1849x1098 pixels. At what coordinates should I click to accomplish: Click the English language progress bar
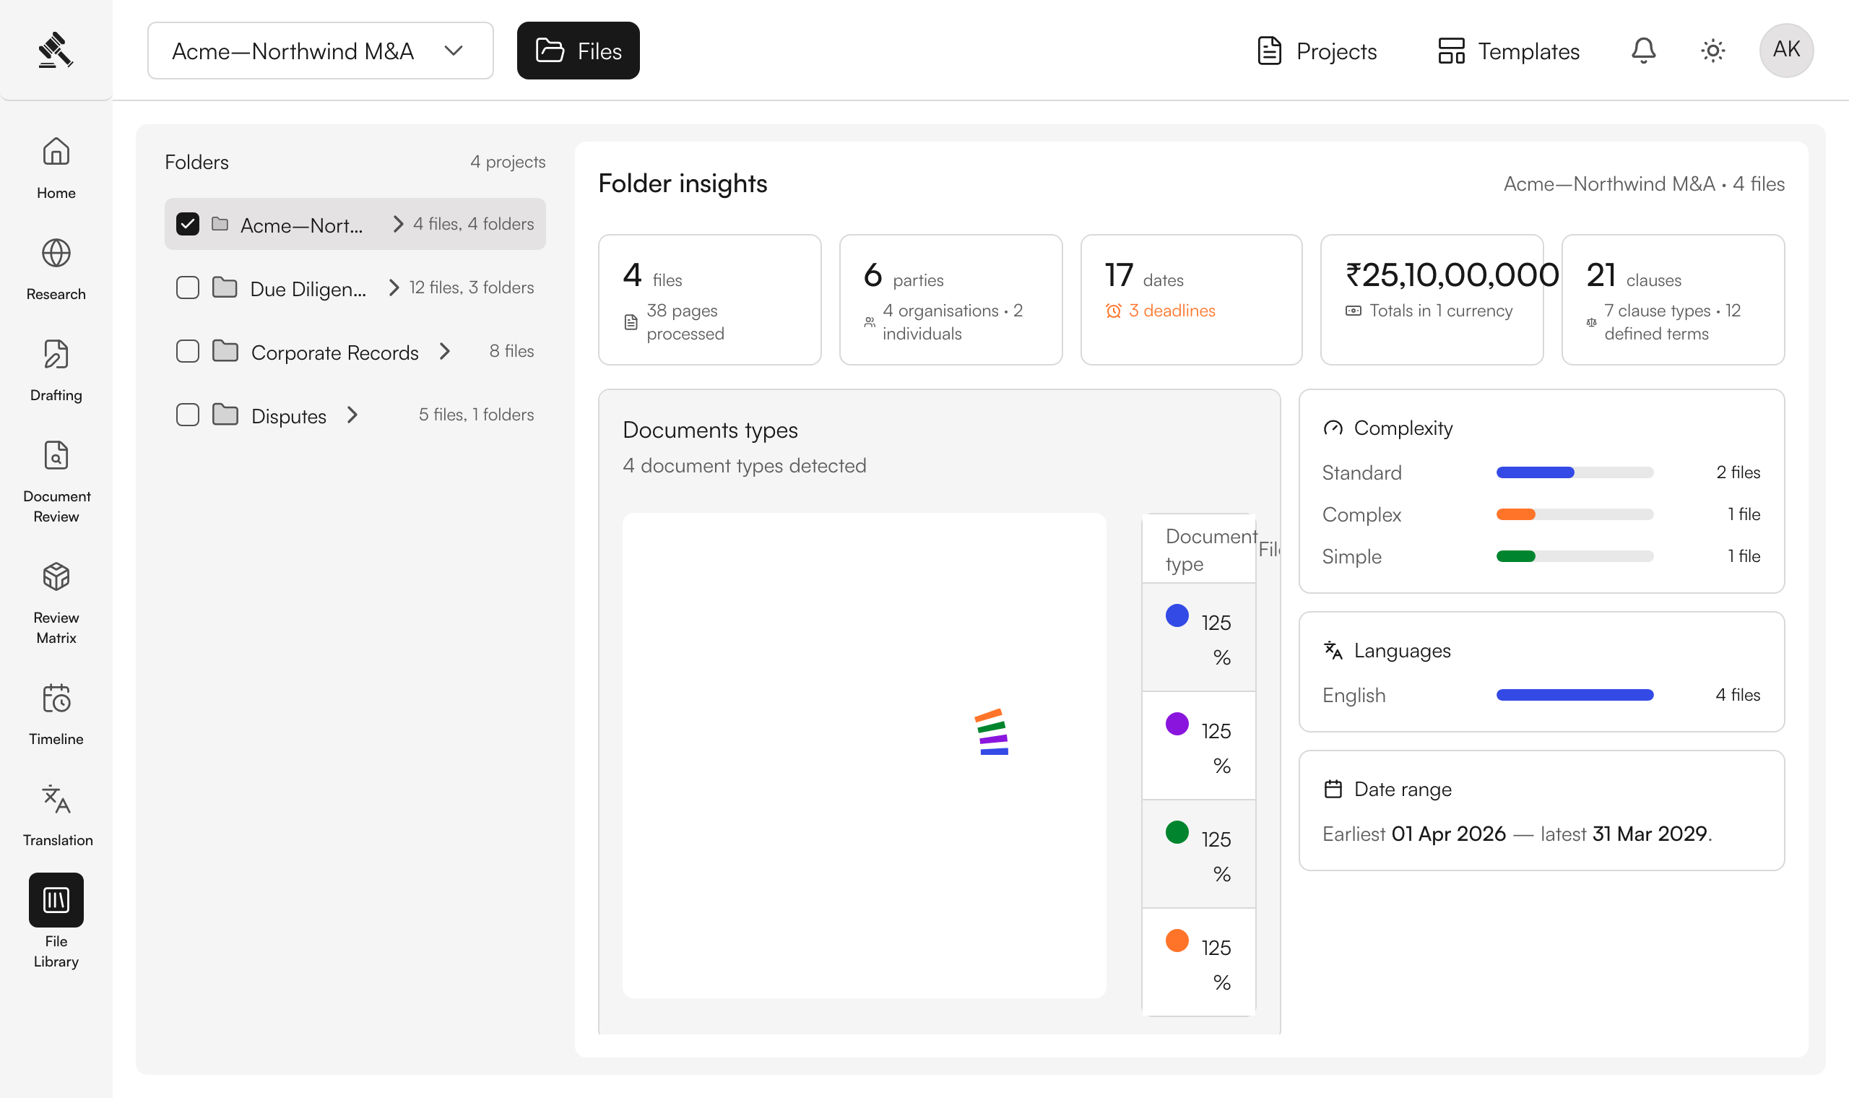point(1575,695)
